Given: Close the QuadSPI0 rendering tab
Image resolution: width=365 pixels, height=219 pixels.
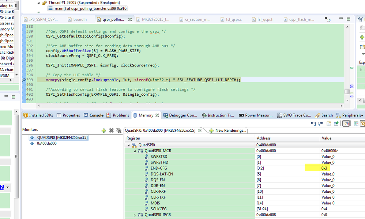Looking at the screenshot, I should [199, 131].
